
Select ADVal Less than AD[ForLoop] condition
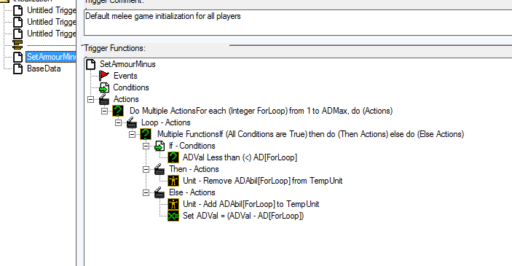click(x=240, y=157)
